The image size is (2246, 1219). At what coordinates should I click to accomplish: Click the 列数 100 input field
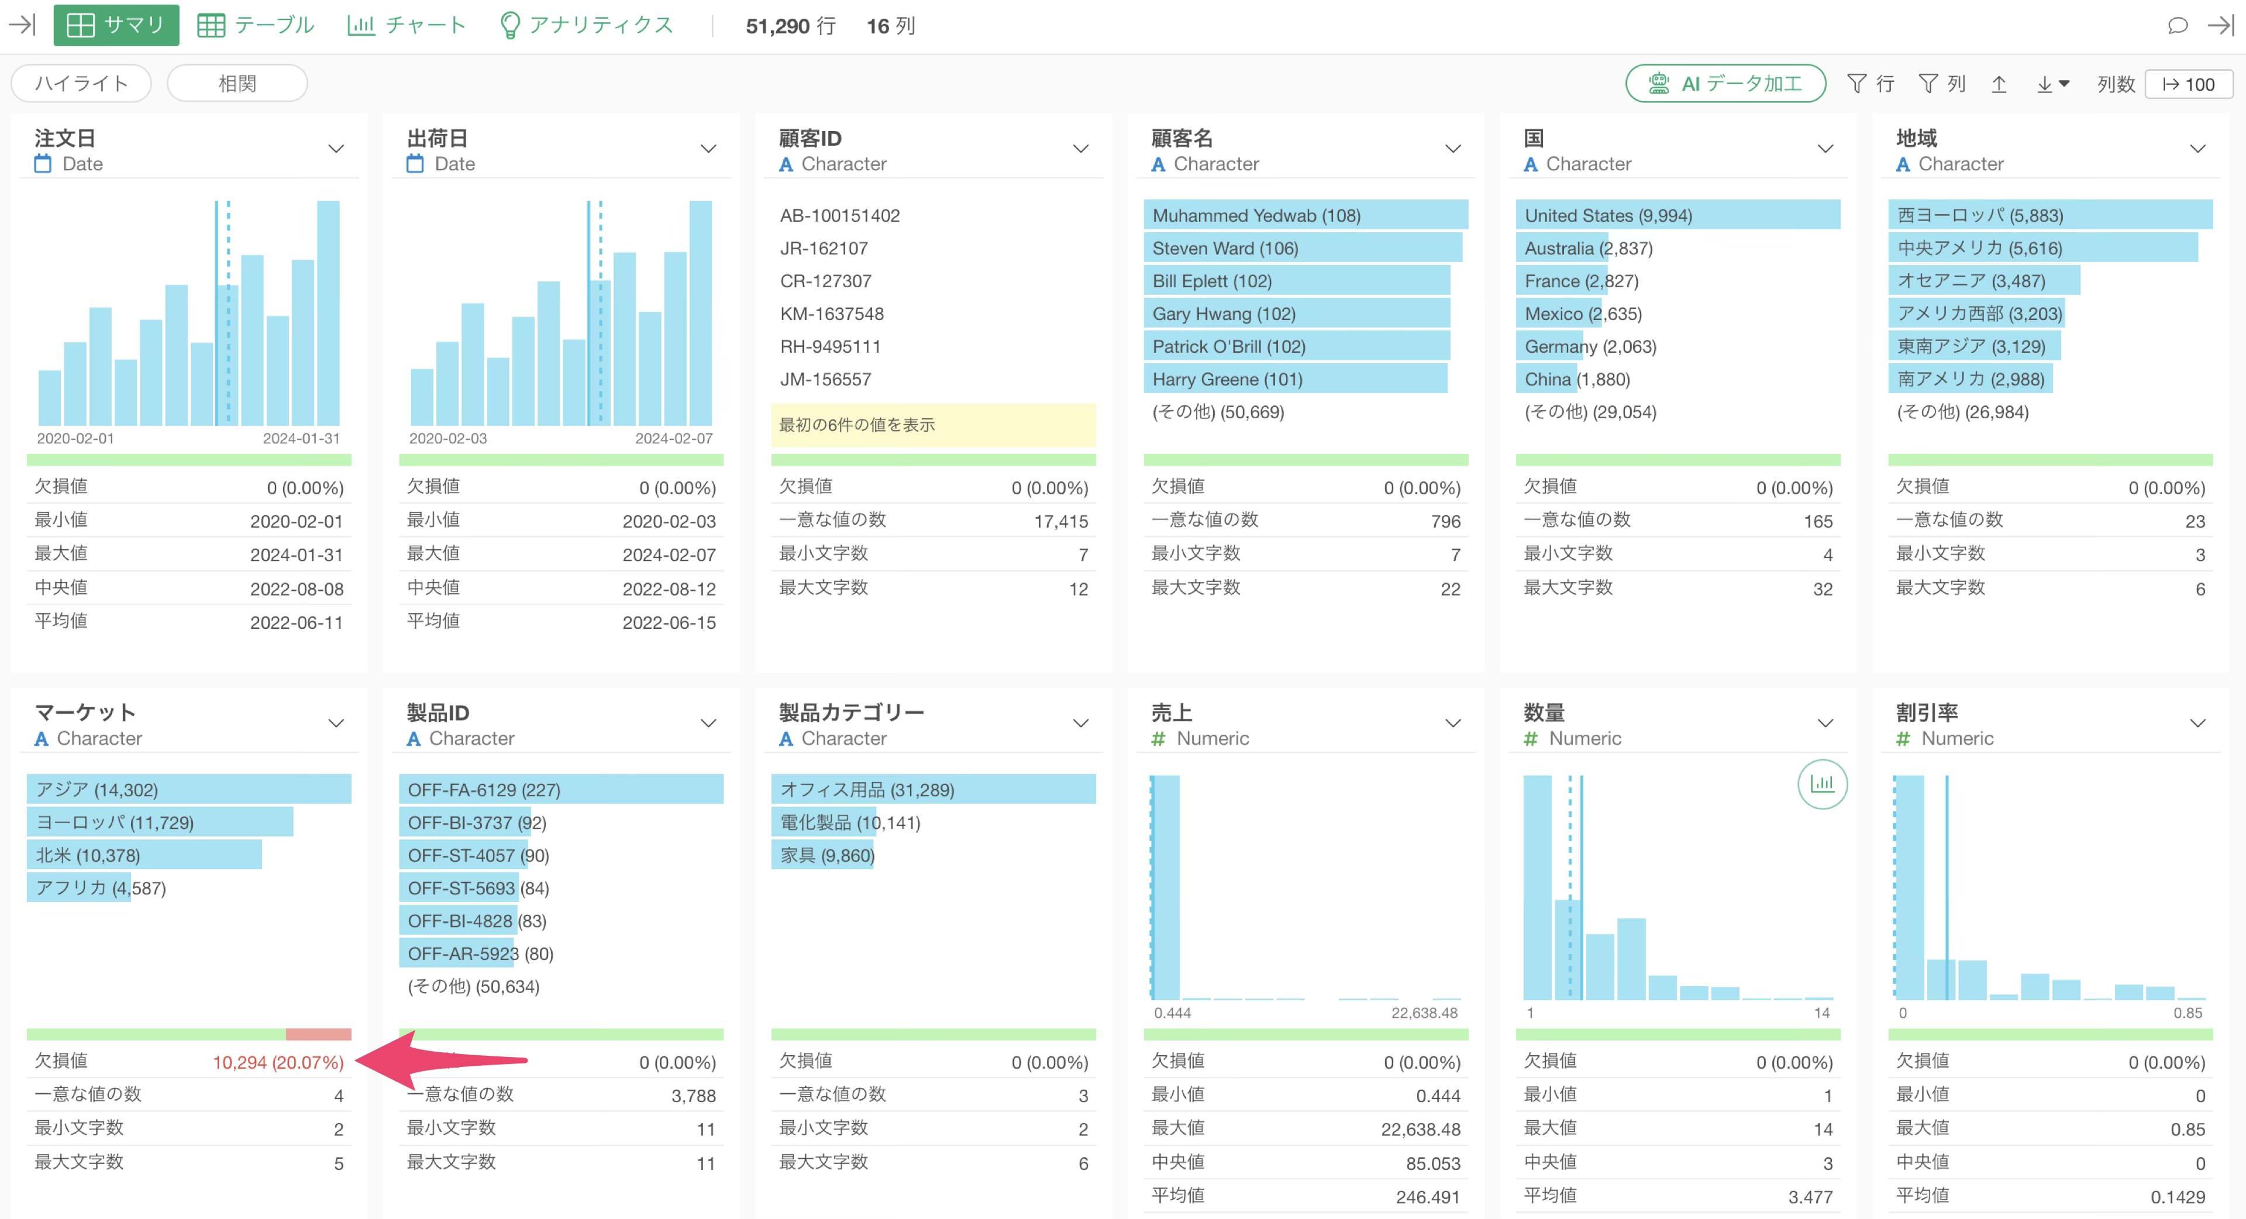coord(2189,84)
